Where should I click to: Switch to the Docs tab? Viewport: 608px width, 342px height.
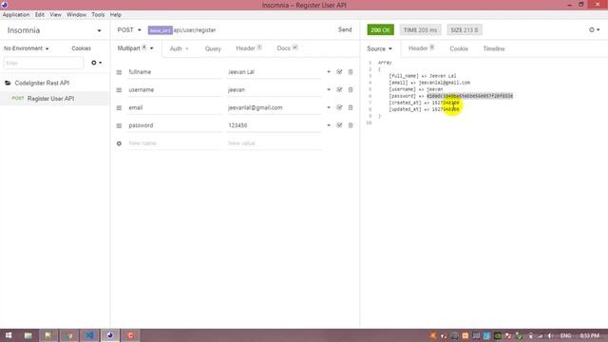pyautogui.click(x=287, y=48)
